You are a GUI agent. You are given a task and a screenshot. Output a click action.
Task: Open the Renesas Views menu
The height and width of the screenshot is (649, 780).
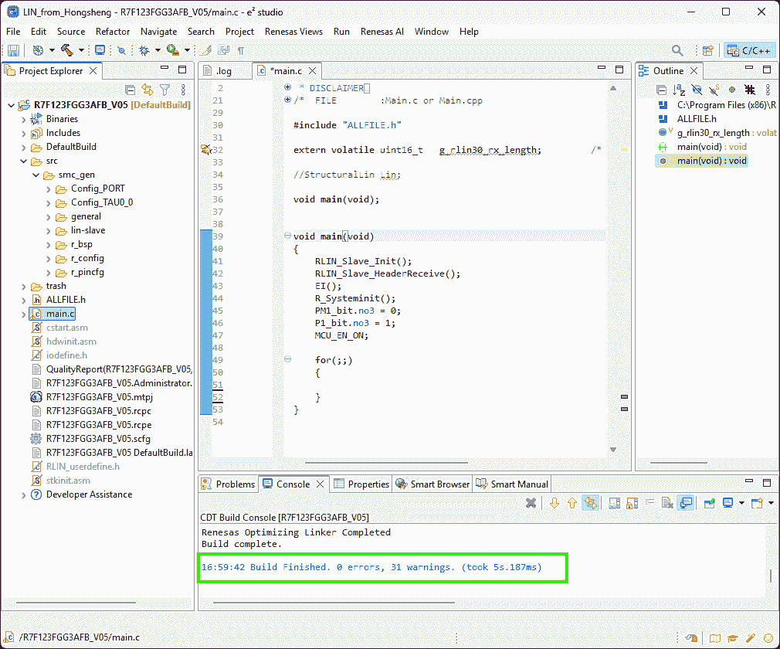(293, 32)
